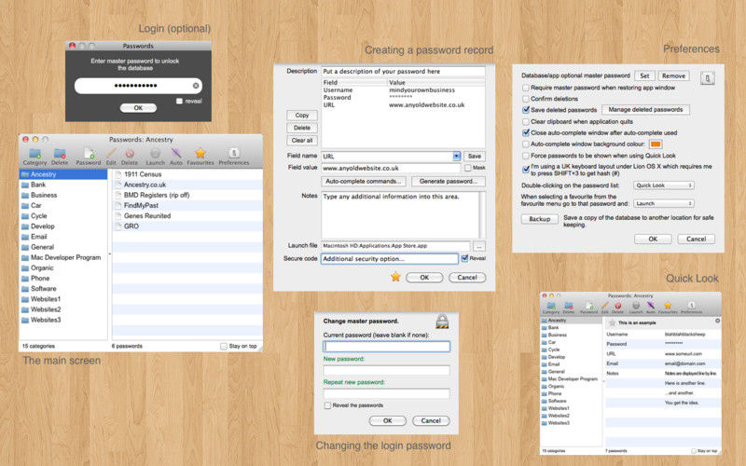Cancel the Change master password dialog
This screenshot has height=466, width=746.
coord(431,421)
